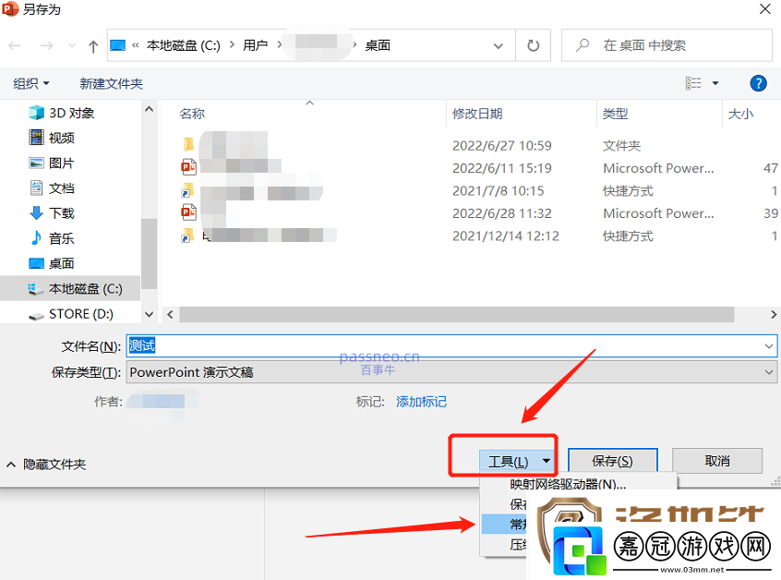Screen dimensions: 781x580
Task: Open the 保存类型 PowerPoint 演示文稿 combo box
Action: tap(451, 372)
